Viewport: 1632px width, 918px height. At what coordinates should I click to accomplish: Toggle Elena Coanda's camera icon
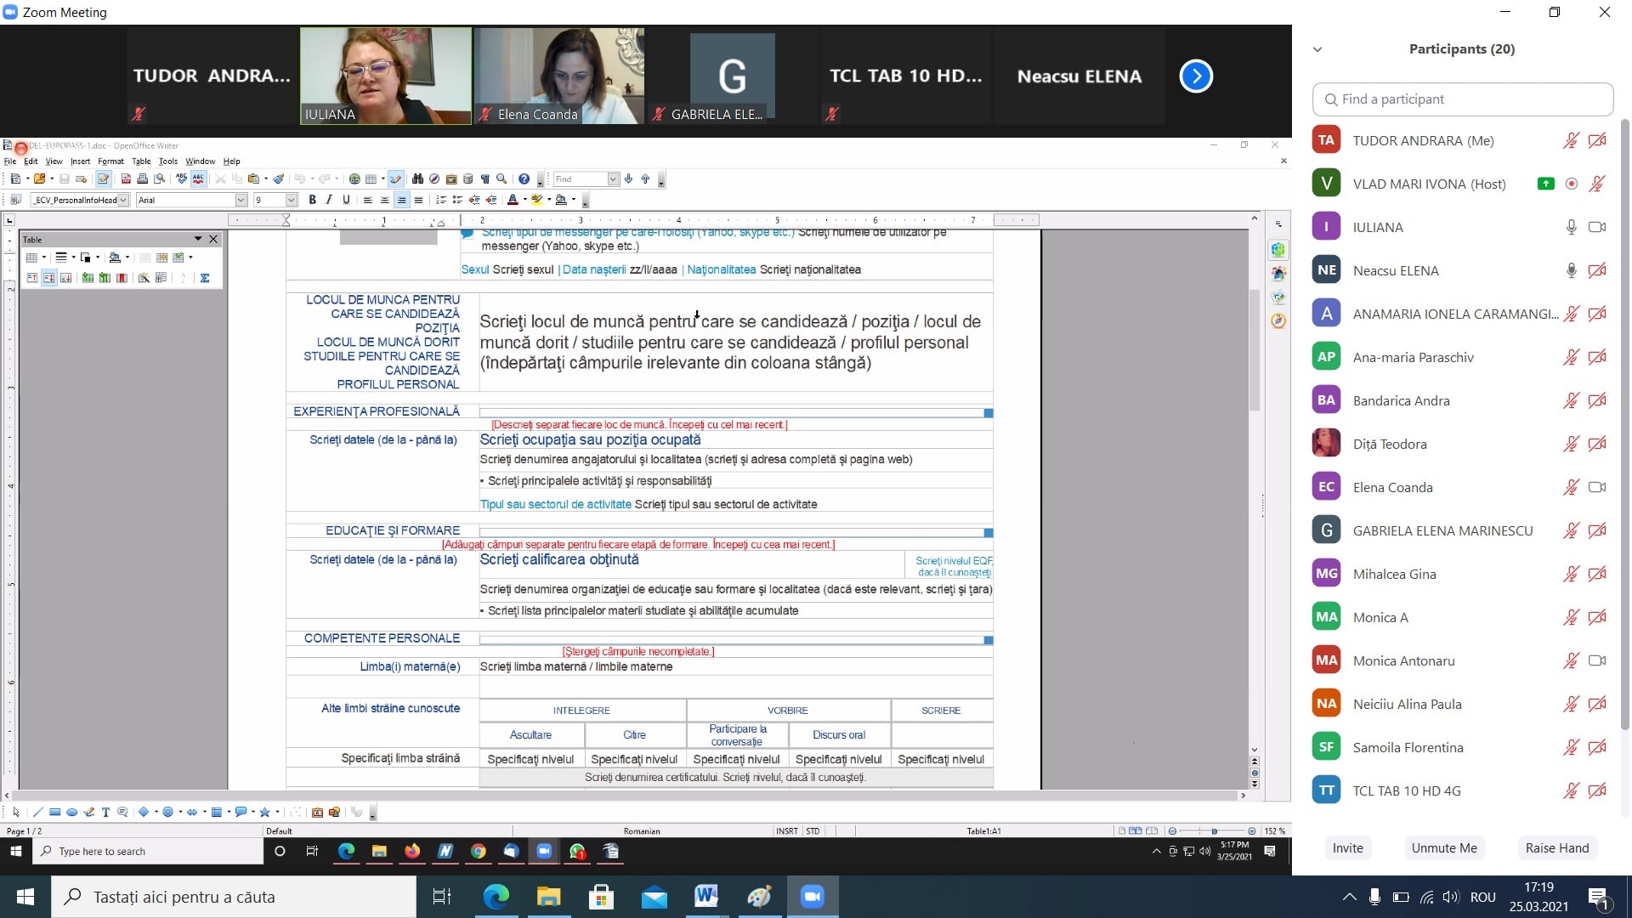pos(1597,487)
